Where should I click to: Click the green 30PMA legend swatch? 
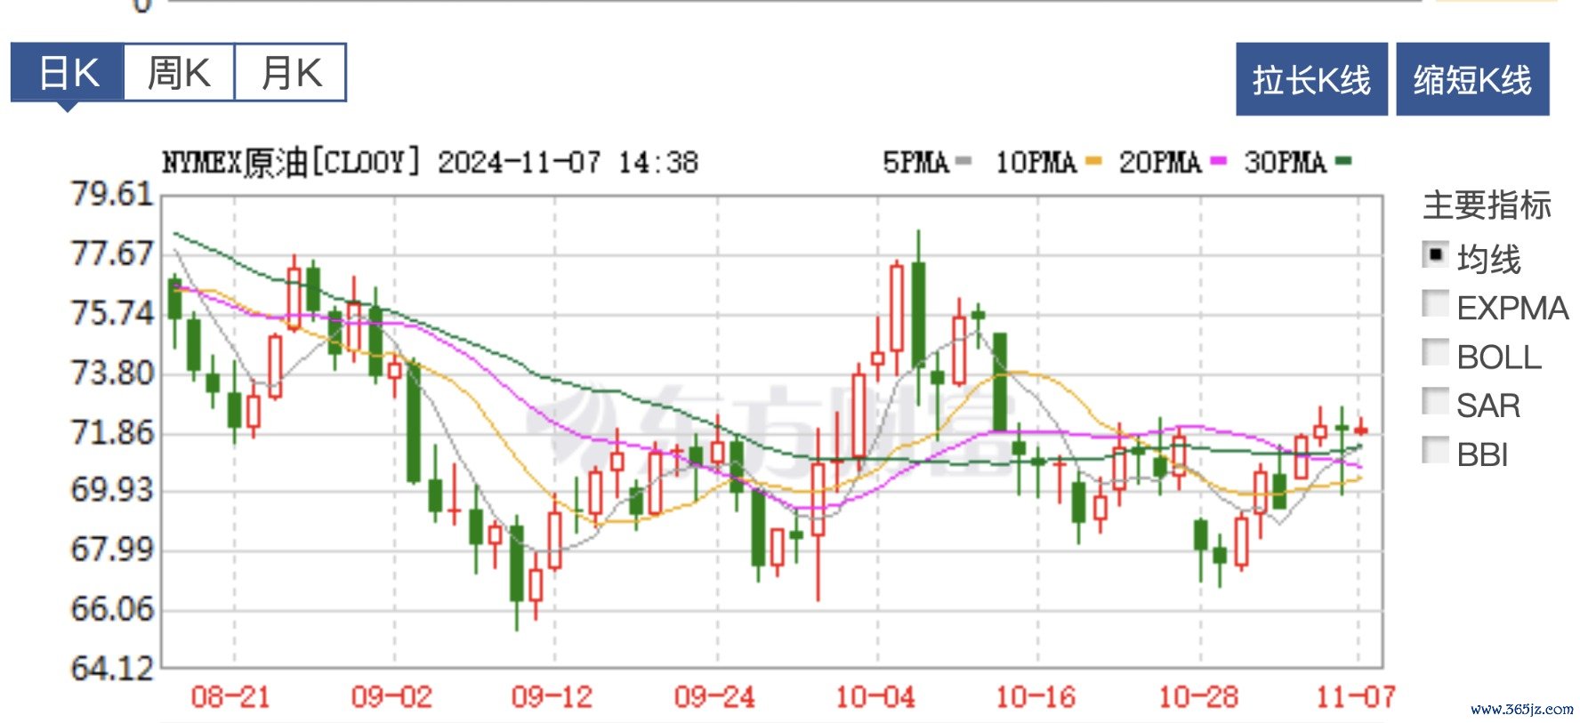(1343, 162)
